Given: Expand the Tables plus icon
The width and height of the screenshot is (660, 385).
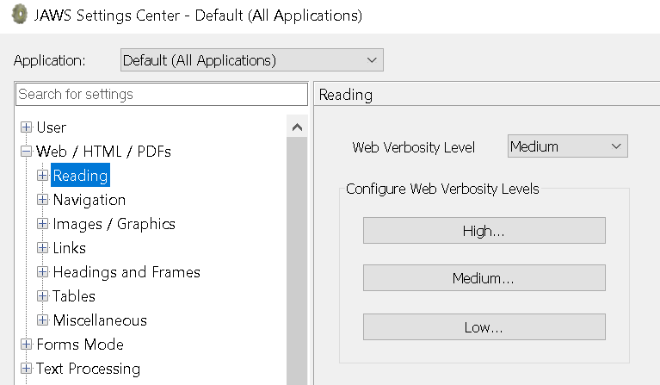Looking at the screenshot, I should point(42,296).
